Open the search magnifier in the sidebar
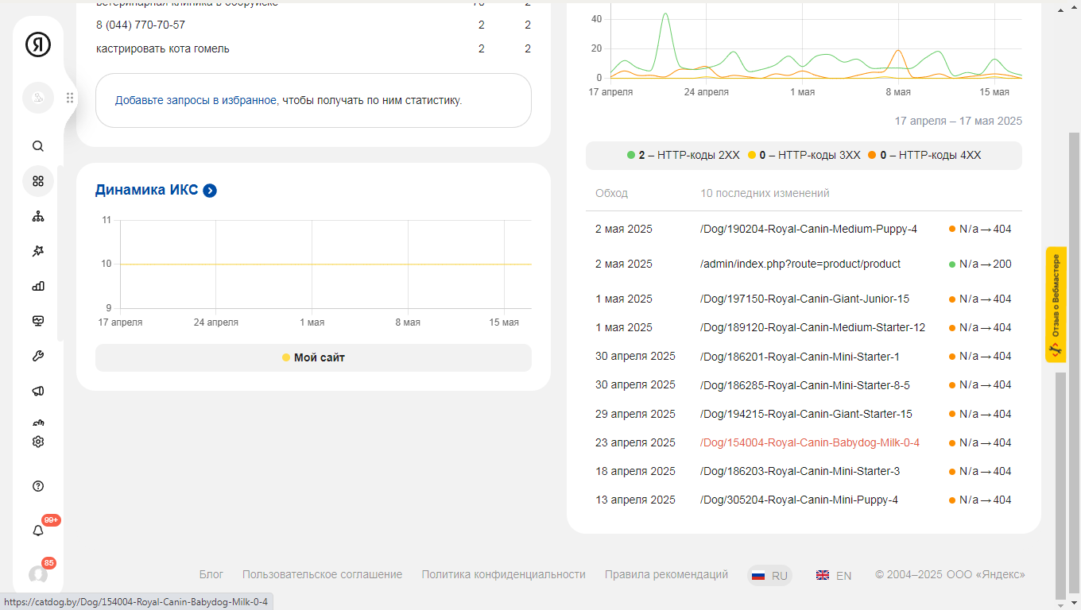Screen dimensions: 1081x610 click(38, 146)
